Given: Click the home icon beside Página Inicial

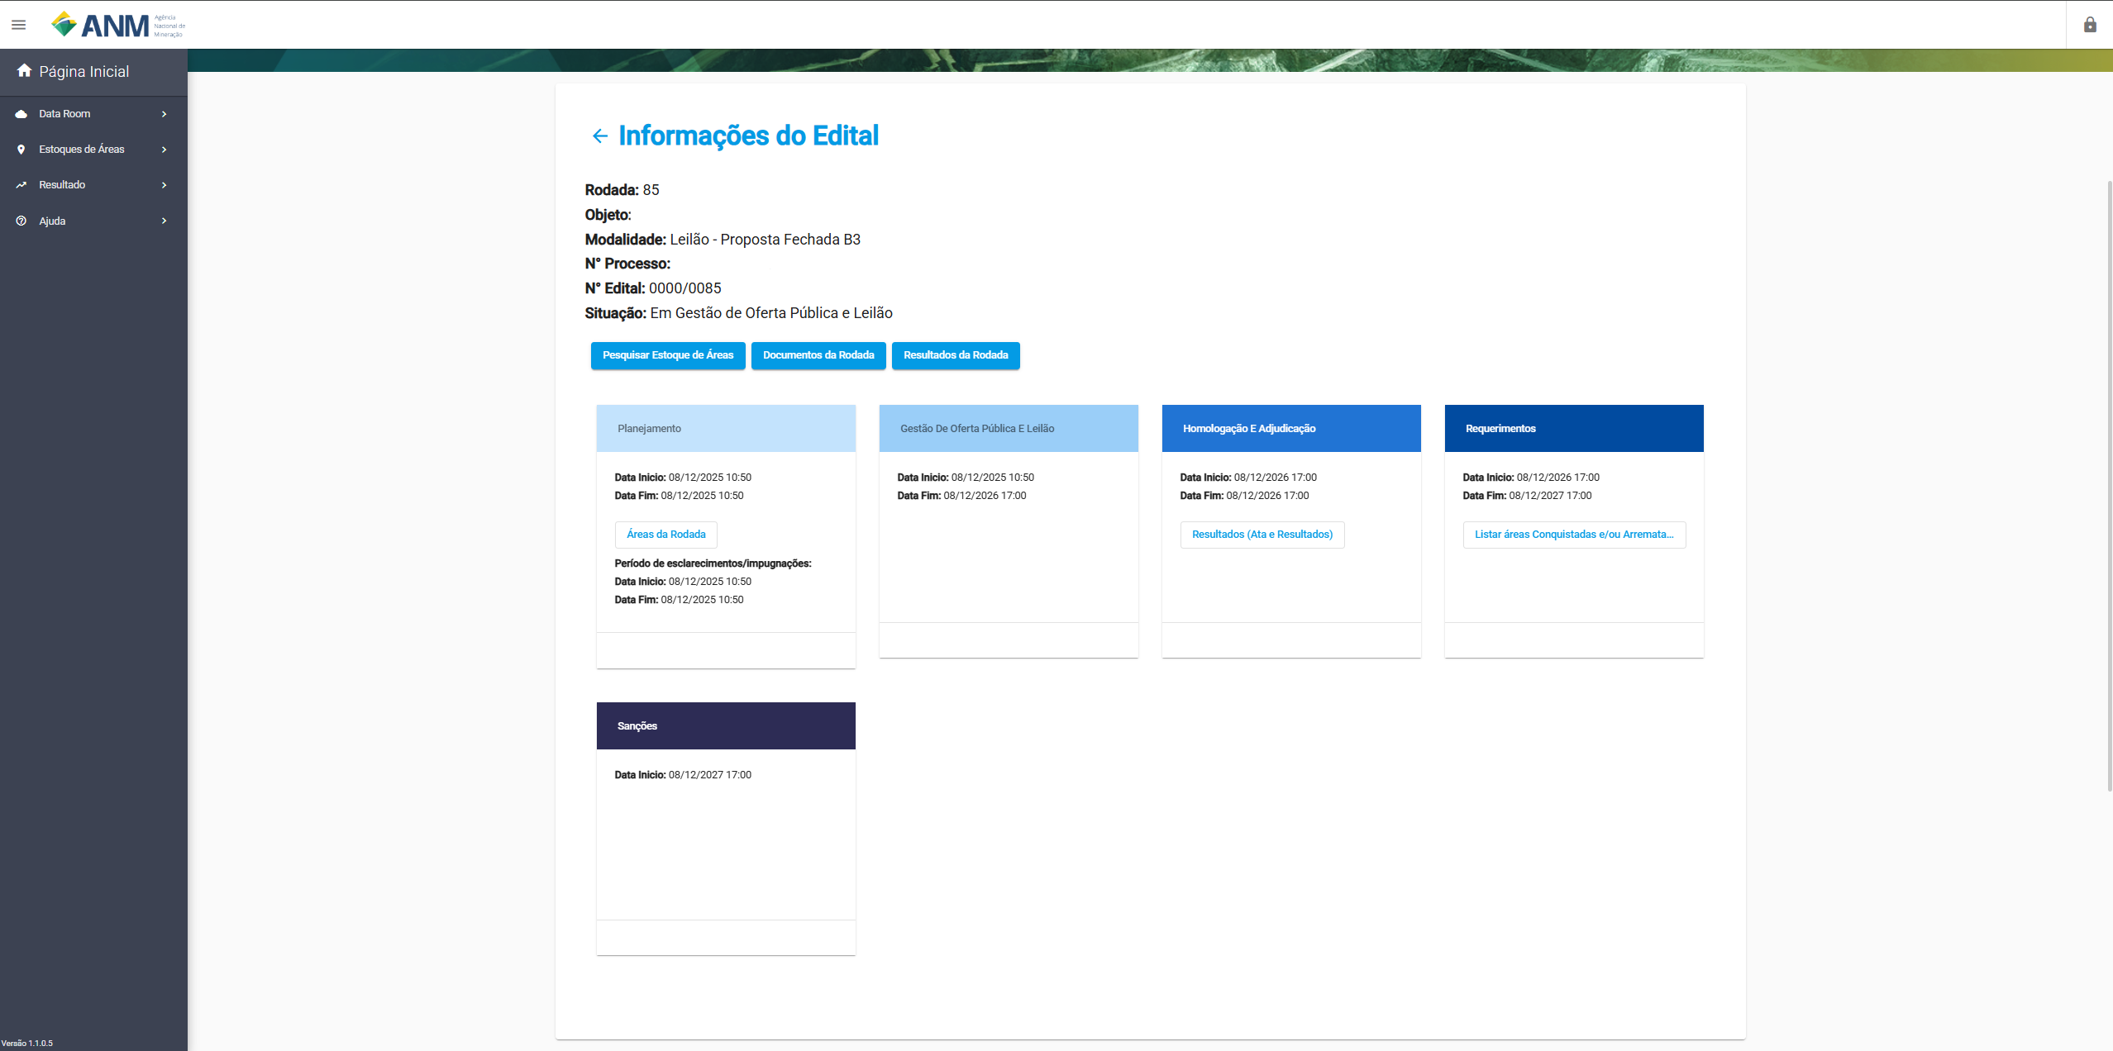Looking at the screenshot, I should (x=24, y=71).
